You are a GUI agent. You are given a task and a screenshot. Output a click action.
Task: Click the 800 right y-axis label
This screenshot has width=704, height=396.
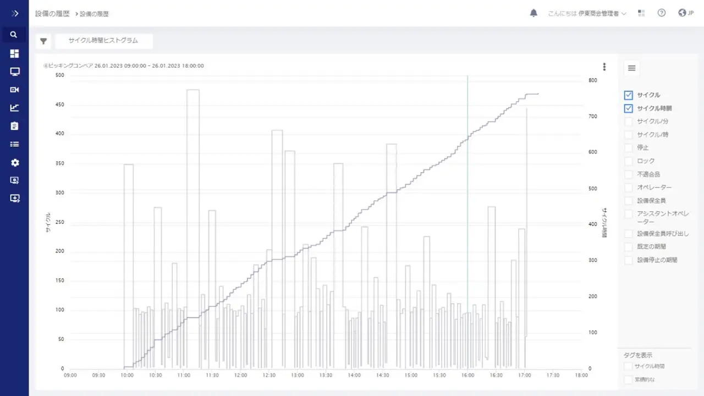click(x=593, y=80)
